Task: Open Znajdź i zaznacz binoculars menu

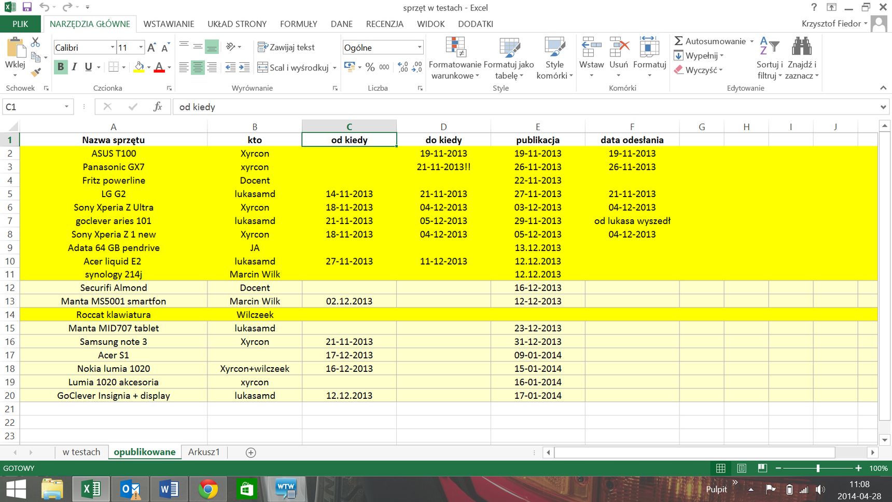Action: tap(802, 58)
